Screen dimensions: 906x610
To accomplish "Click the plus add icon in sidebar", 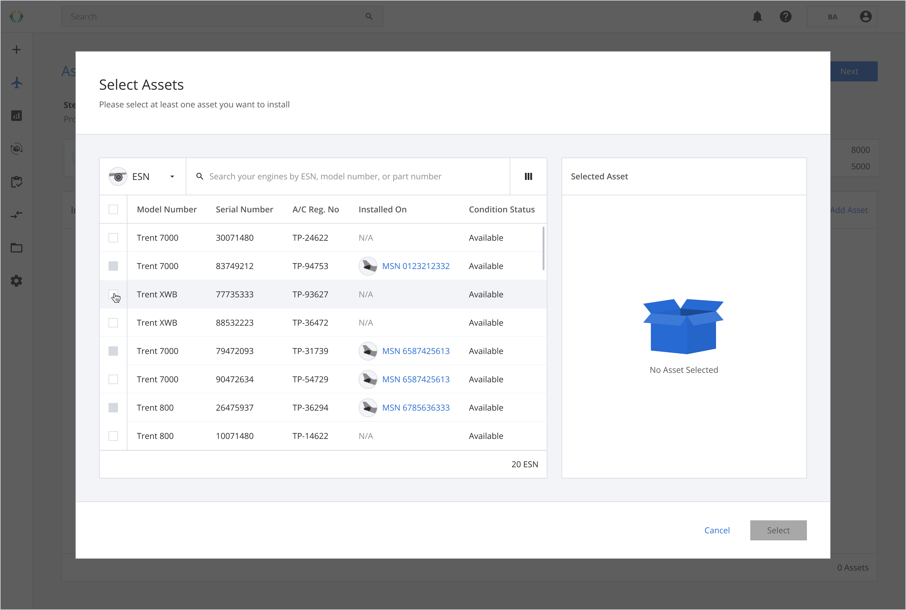I will pos(16,49).
